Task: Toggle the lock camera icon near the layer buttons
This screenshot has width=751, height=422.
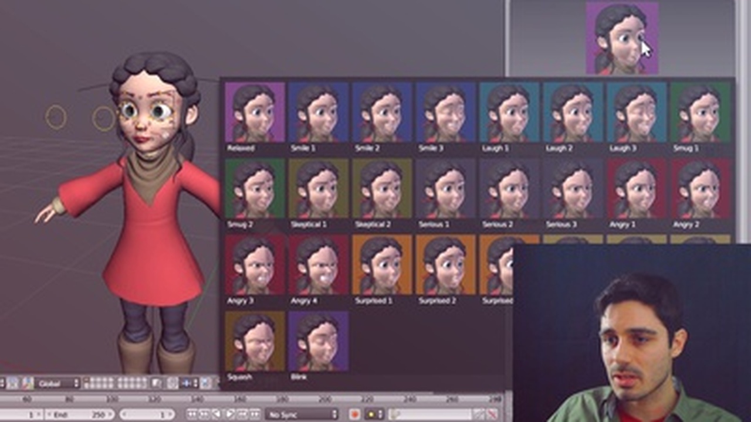Action: (x=155, y=384)
